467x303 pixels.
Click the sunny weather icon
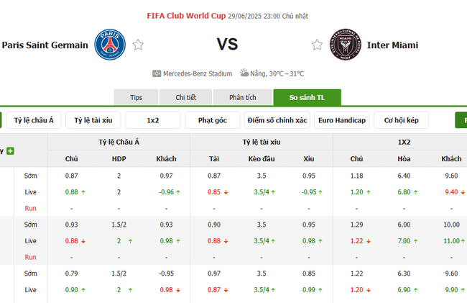click(x=244, y=73)
